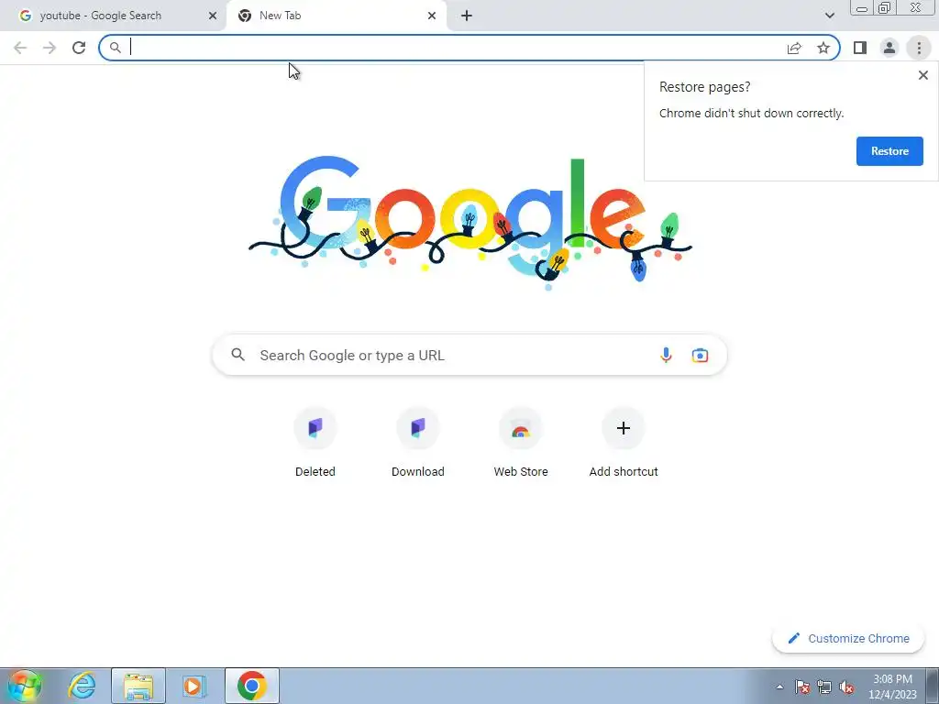
Task: Click the "Restore pages?" heading text
Action: [x=704, y=87]
